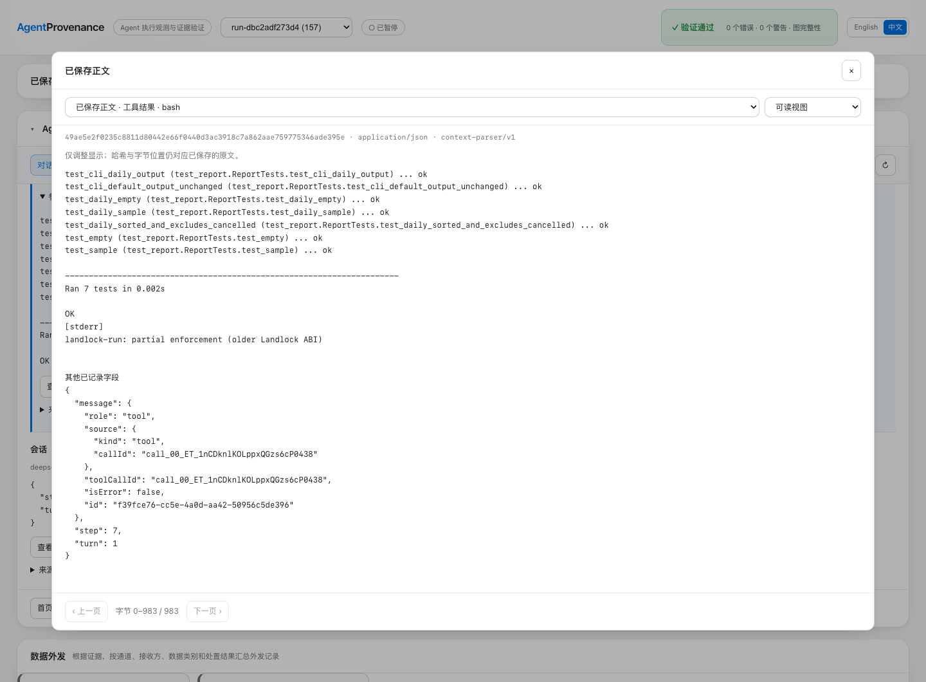Click the "step": 7 JSON line
Image resolution: width=926 pixels, height=682 pixels.
[98, 531]
